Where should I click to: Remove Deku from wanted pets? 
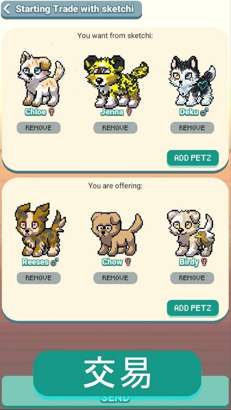[192, 128]
